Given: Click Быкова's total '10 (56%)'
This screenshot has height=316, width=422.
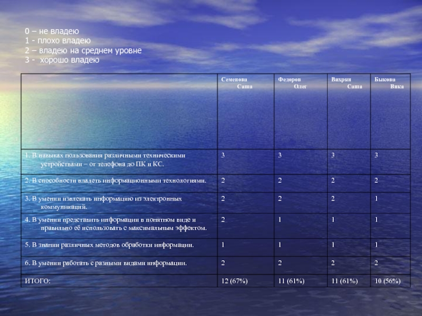Looking at the screenshot, I should coord(388,281).
